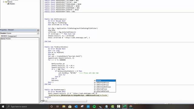This screenshot has height=109, width=194.
Task: Click the Next i code line
Action: coord(51,82)
